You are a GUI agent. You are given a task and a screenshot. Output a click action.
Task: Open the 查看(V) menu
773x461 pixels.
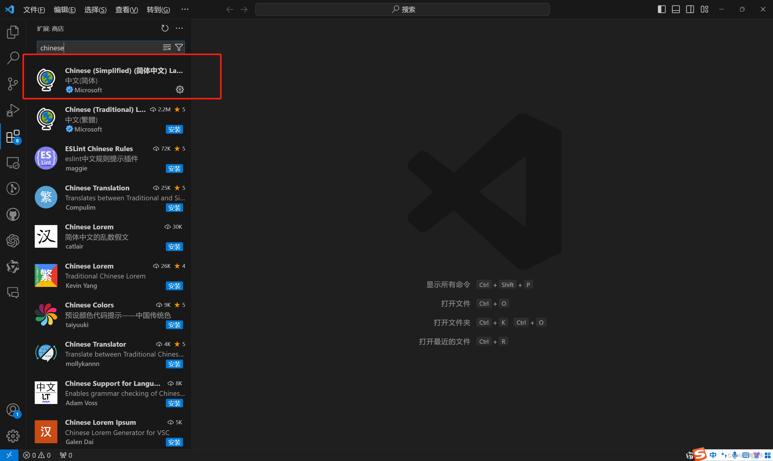click(x=127, y=10)
